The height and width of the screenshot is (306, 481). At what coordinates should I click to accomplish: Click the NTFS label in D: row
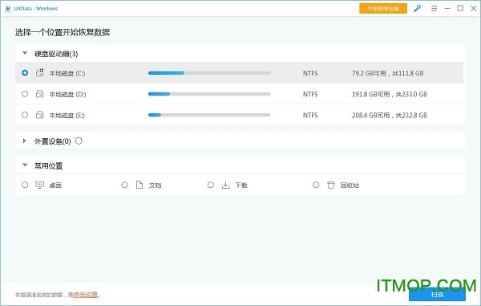pyautogui.click(x=310, y=94)
